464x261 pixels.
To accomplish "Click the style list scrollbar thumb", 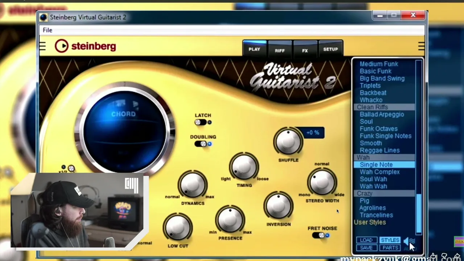I will coord(419,213).
